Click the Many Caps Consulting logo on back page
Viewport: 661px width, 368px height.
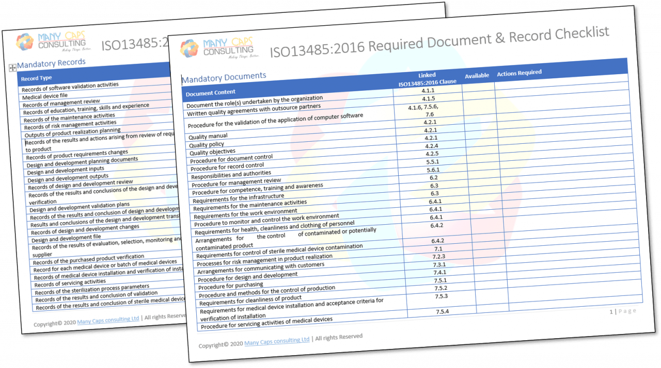pos(52,42)
